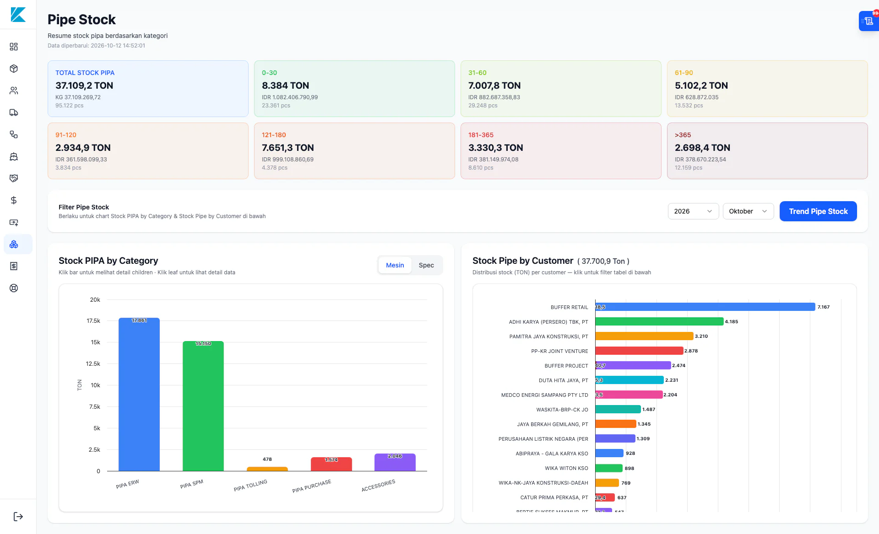Open the ship sidebar icon
Viewport: 879px width, 534px height.
14,156
